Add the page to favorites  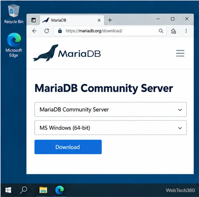pyautogui.click(x=173, y=31)
